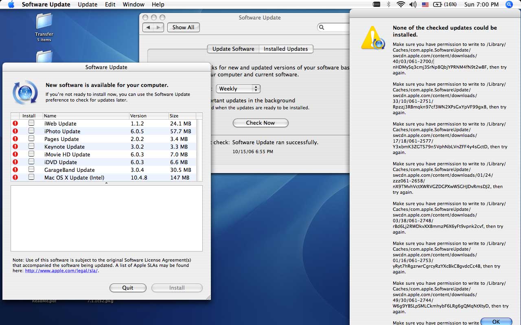Open the volume control in menu bar
Screen dimensions: 521x325
click(413, 4)
